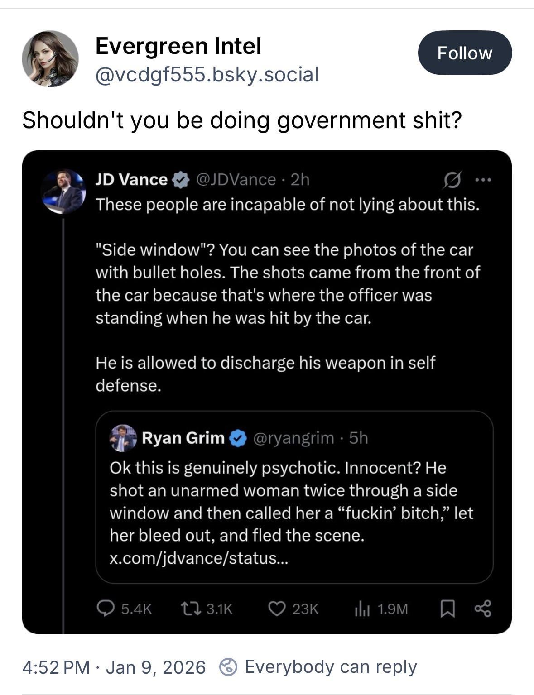Click the globe reply-settings icon
The image size is (534, 695).
(x=228, y=667)
